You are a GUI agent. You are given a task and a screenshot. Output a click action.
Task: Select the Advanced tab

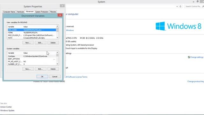[x=30, y=11]
